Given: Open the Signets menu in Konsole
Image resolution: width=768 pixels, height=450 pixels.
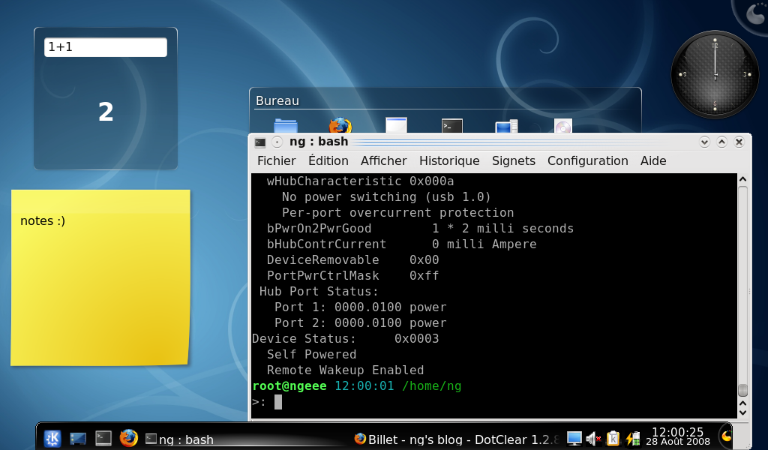Looking at the screenshot, I should (513, 160).
